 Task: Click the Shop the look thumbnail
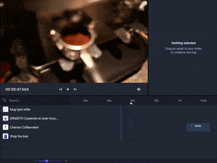(6, 136)
